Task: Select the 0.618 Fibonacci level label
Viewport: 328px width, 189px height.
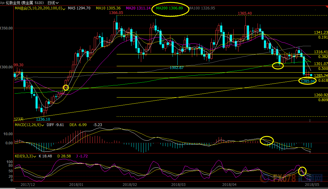Action: tap(323, 81)
